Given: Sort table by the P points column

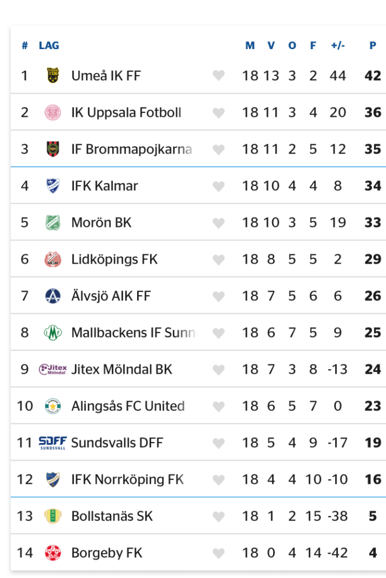Looking at the screenshot, I should pyautogui.click(x=372, y=46).
